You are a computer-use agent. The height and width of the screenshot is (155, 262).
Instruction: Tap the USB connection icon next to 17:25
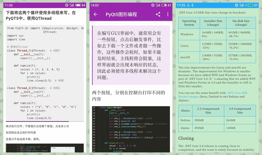tap(192, 5)
